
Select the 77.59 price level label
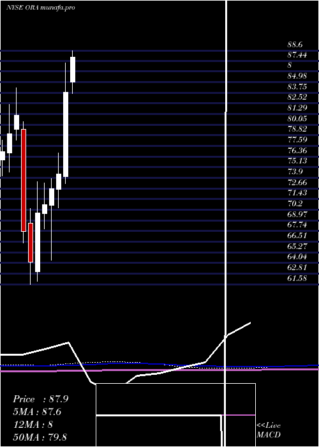tap(297, 140)
